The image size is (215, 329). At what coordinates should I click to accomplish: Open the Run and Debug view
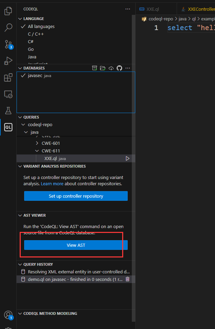click(x=8, y=61)
